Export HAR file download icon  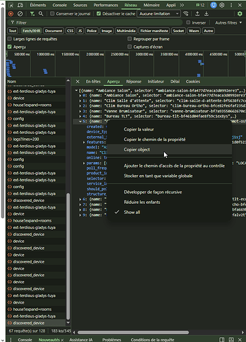206,14
